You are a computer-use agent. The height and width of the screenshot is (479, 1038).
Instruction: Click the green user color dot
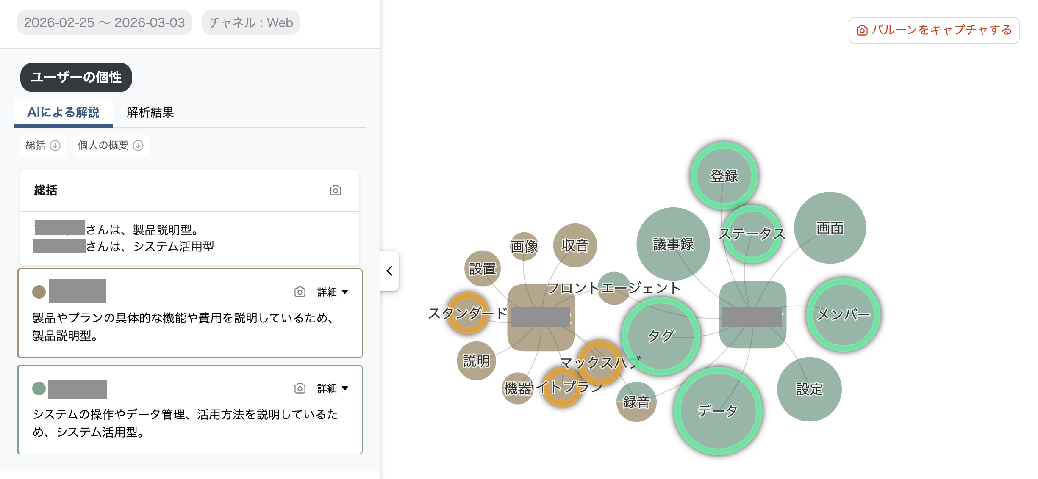39,388
